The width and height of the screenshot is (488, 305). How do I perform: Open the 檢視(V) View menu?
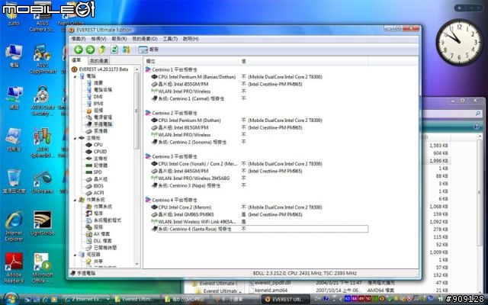98,39
